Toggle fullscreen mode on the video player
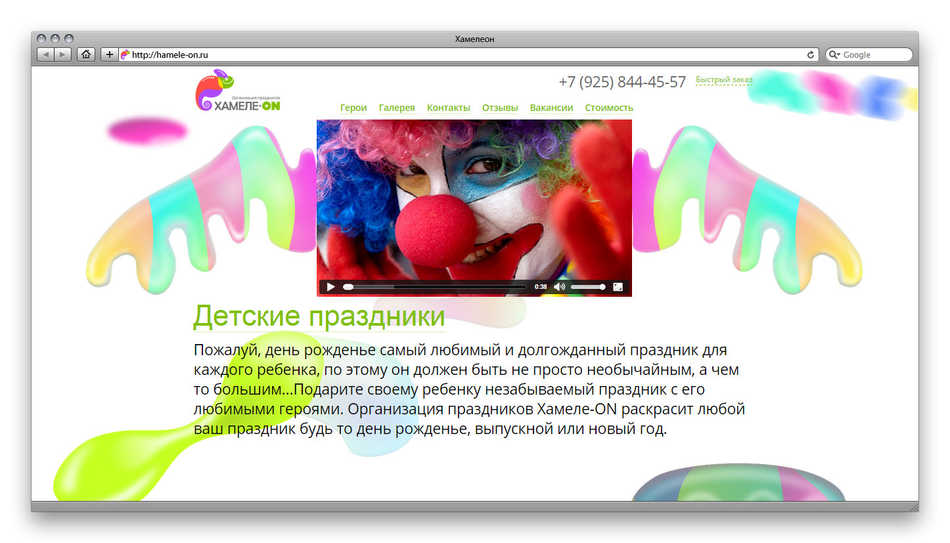This screenshot has width=950, height=543. pyautogui.click(x=618, y=287)
